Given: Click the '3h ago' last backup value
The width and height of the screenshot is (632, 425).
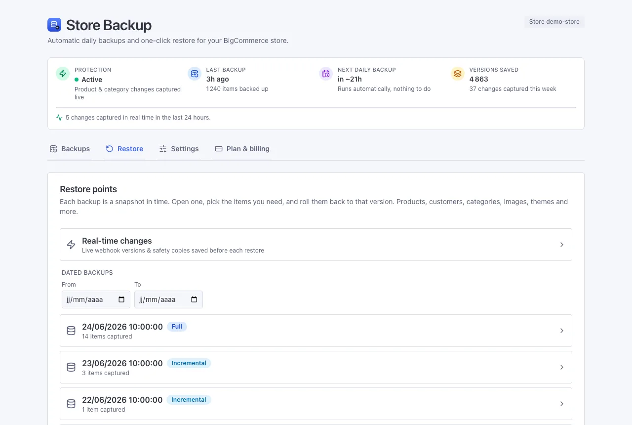Looking at the screenshot, I should click(218, 79).
